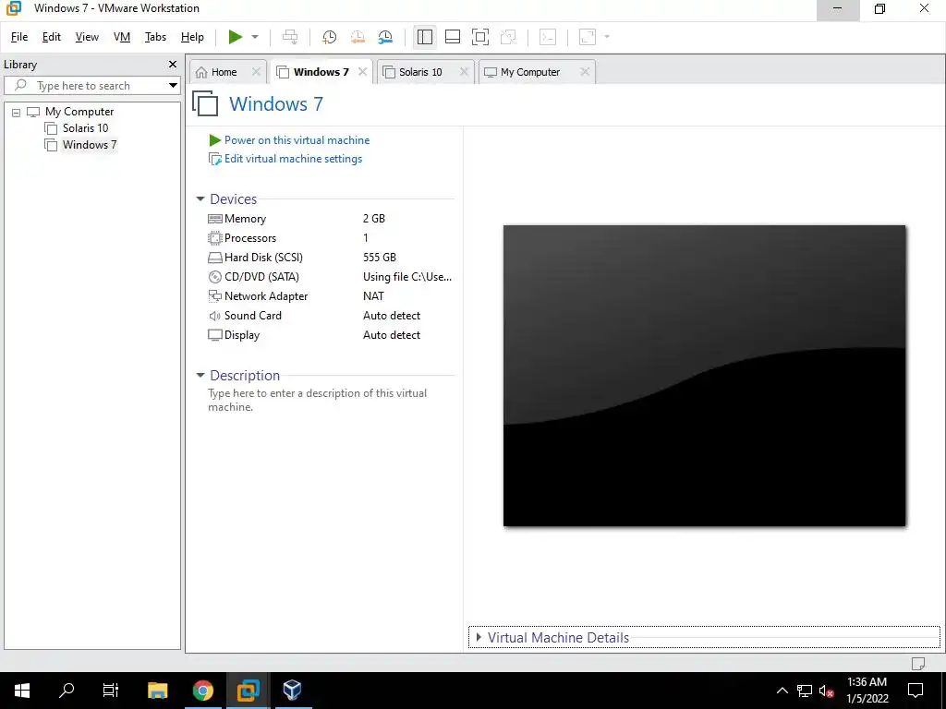
Task: Select Windows 7 in the Library tree
Action: tap(90, 145)
